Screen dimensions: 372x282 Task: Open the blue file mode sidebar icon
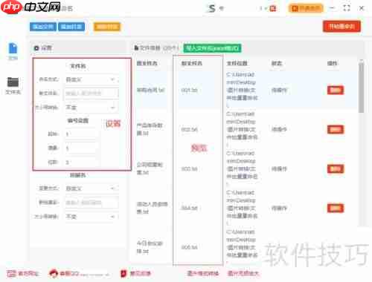(x=13, y=49)
